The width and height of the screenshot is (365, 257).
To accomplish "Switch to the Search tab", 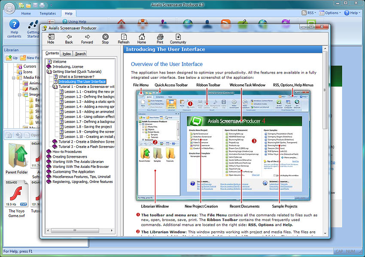I will click(x=80, y=54).
